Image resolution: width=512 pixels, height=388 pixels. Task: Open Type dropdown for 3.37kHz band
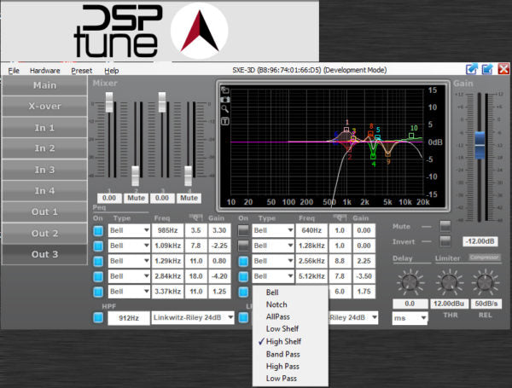[130, 292]
